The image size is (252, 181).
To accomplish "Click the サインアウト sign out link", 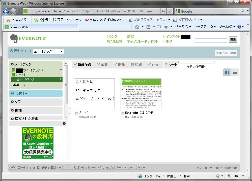I will coord(171,37).
